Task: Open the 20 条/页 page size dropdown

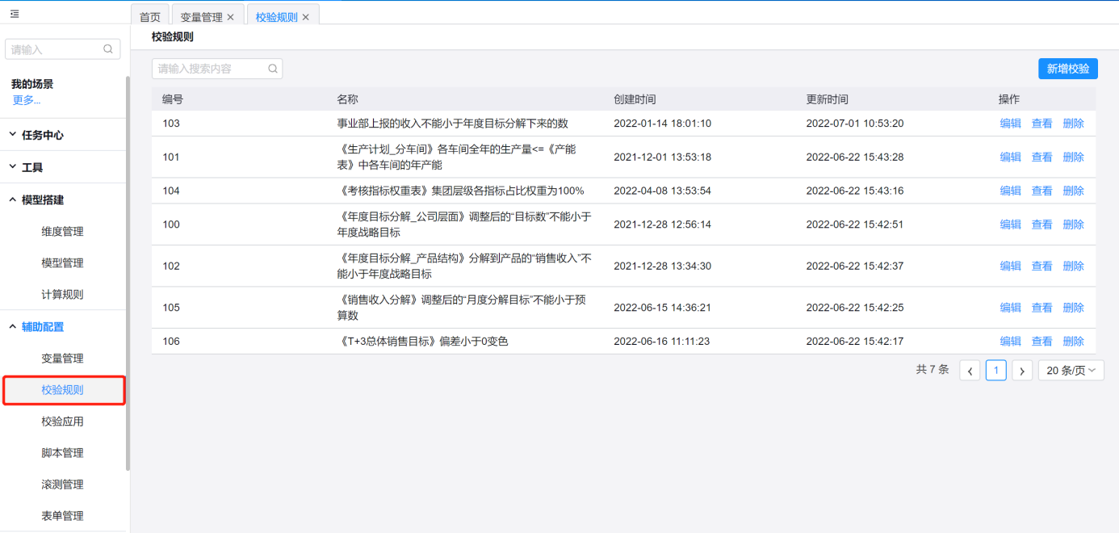Action: (1071, 371)
